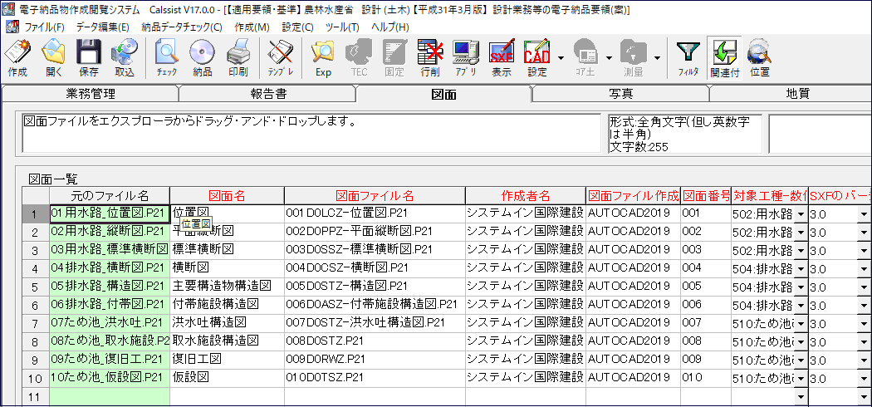Open the 対象工種 dropdown in row 1
Screen dimensions: 872x407
tap(801, 214)
